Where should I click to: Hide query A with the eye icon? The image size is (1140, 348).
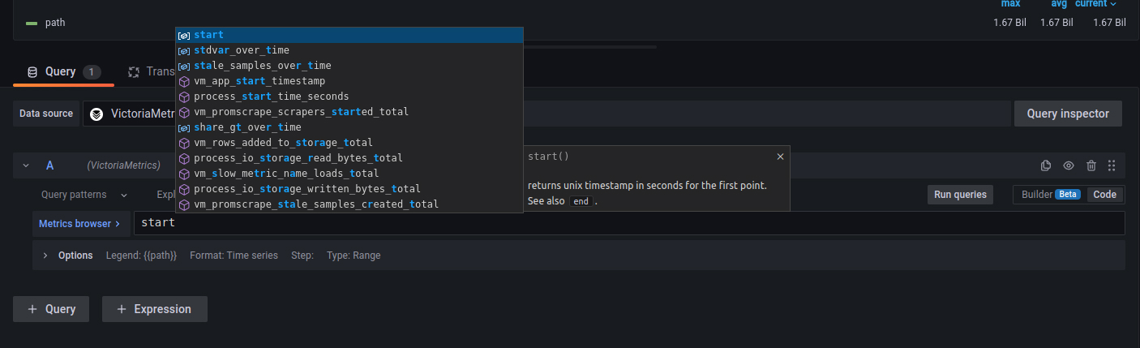tap(1069, 165)
